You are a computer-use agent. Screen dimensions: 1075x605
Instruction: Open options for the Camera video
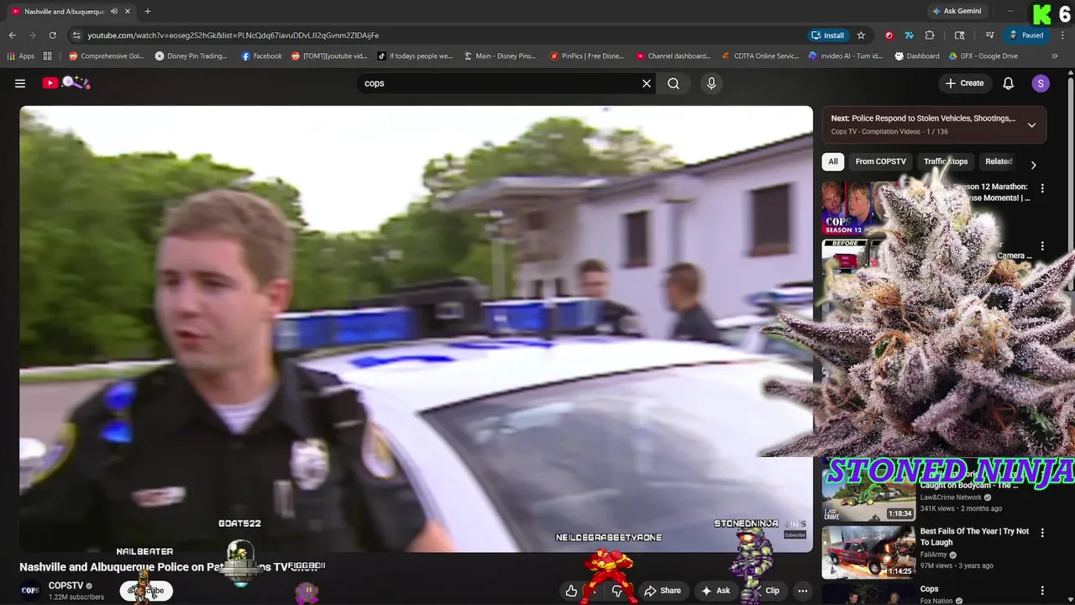(1042, 246)
